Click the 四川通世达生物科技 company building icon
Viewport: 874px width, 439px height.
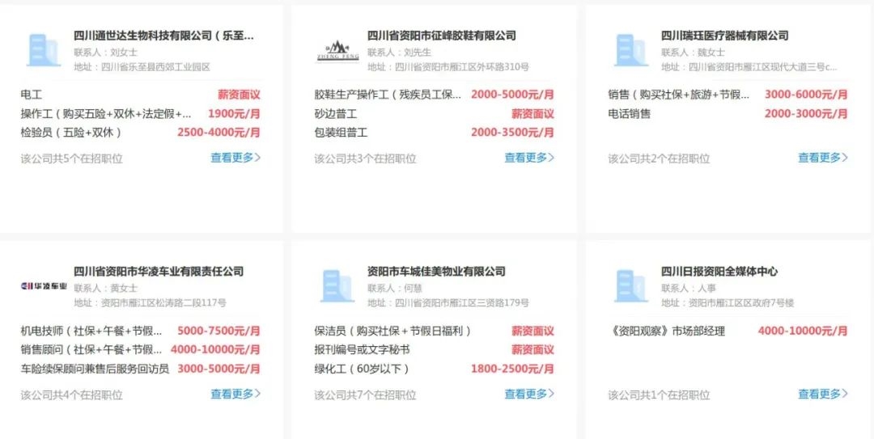(x=44, y=51)
